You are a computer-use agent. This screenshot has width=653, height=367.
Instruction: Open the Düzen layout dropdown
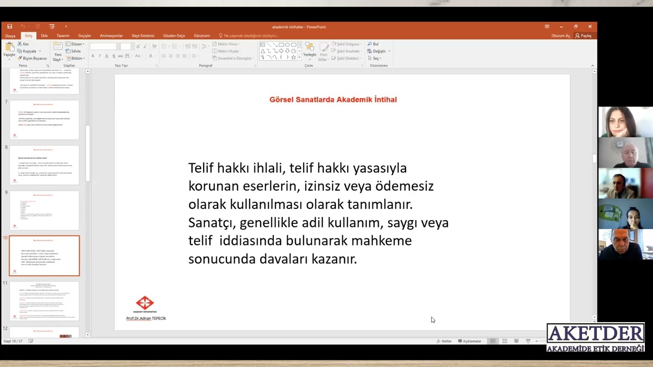click(75, 44)
